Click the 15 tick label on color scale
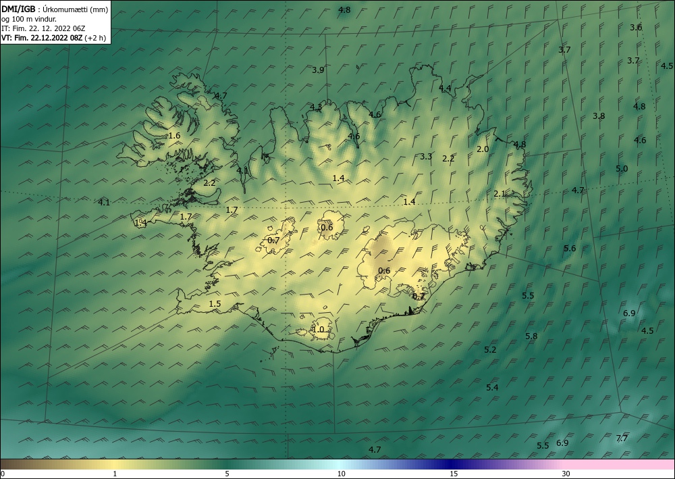The image size is (675, 479). coord(454,474)
